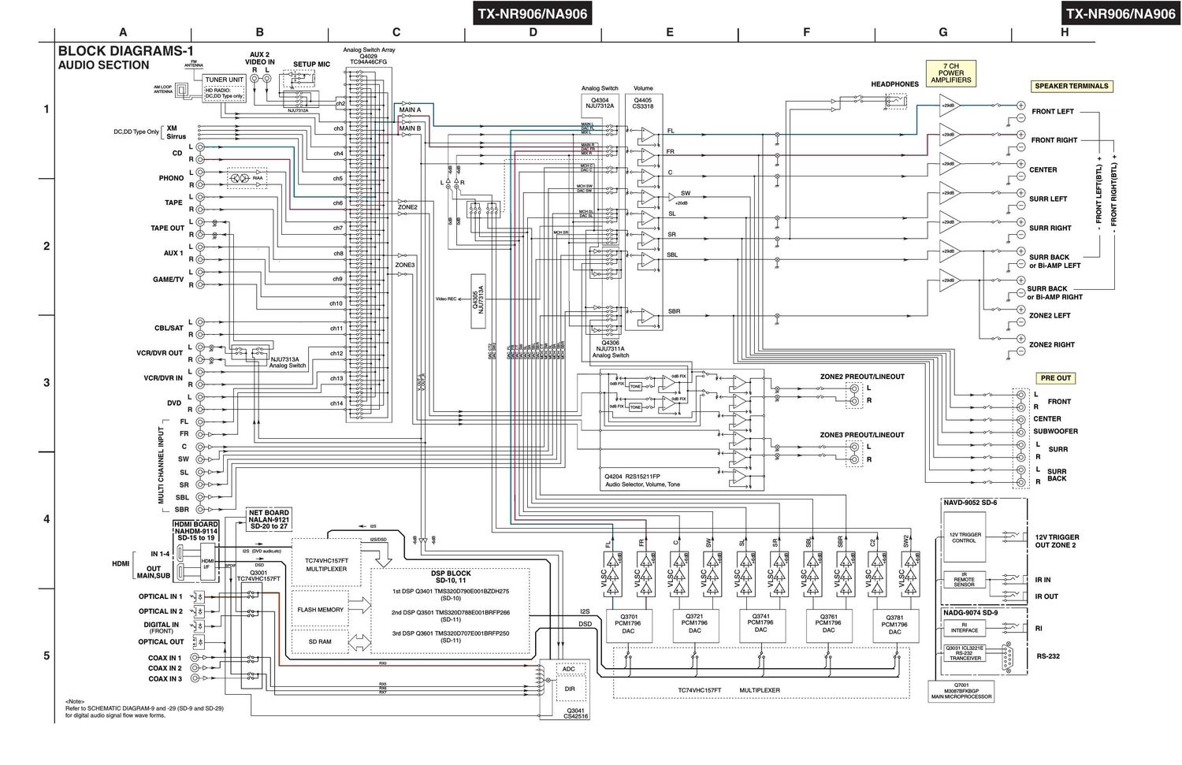Click the RS-232 D-sub connector symbol
This screenshot has width=1182, height=765.
pos(1008,656)
